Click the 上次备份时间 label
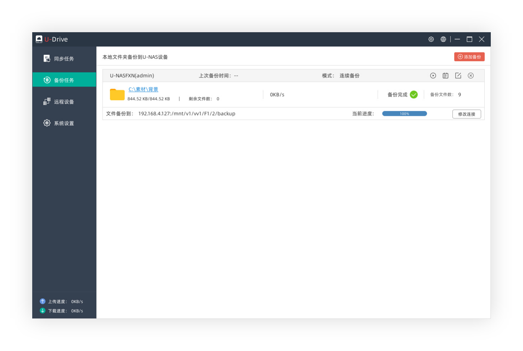523x351 pixels. [x=215, y=75]
